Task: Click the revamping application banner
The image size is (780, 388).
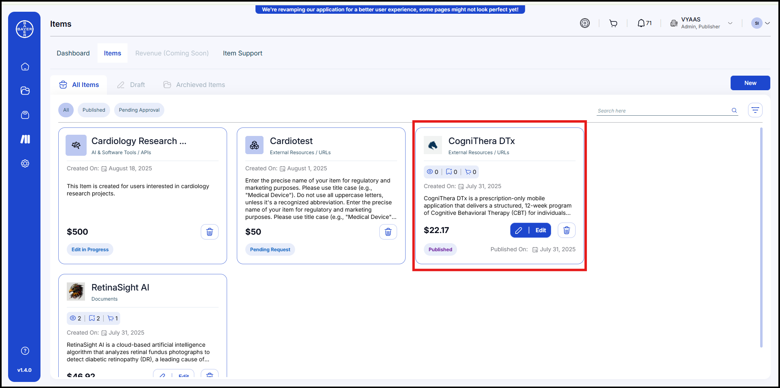Action: point(390,9)
